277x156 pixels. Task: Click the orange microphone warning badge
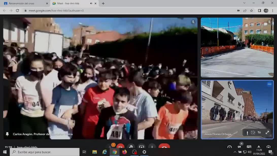point(113,145)
